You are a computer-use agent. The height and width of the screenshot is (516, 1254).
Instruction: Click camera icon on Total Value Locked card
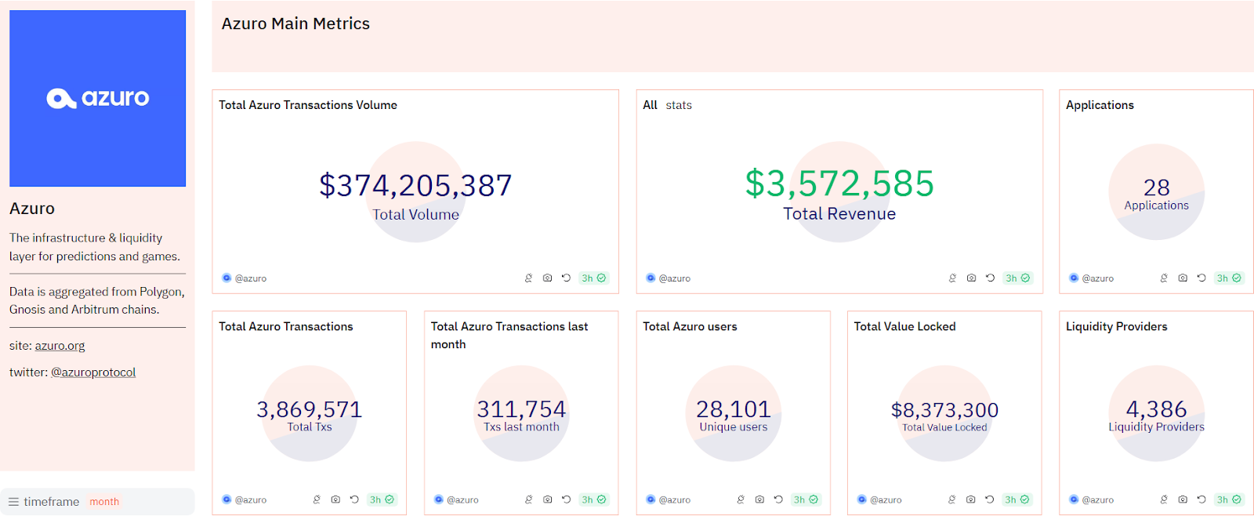click(971, 500)
